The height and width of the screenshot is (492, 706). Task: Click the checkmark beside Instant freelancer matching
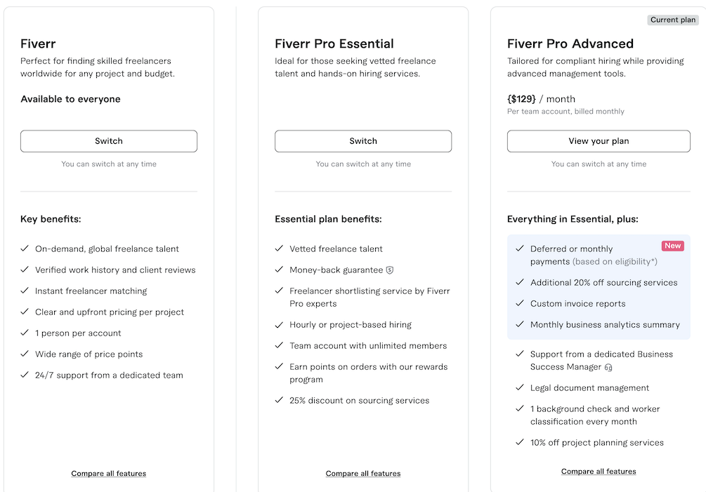pyautogui.click(x=25, y=291)
